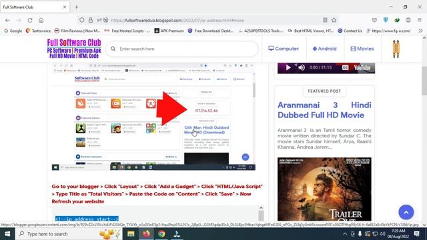427x240 pixels.
Task: Open a new browser tab
Action: click(x=77, y=7)
